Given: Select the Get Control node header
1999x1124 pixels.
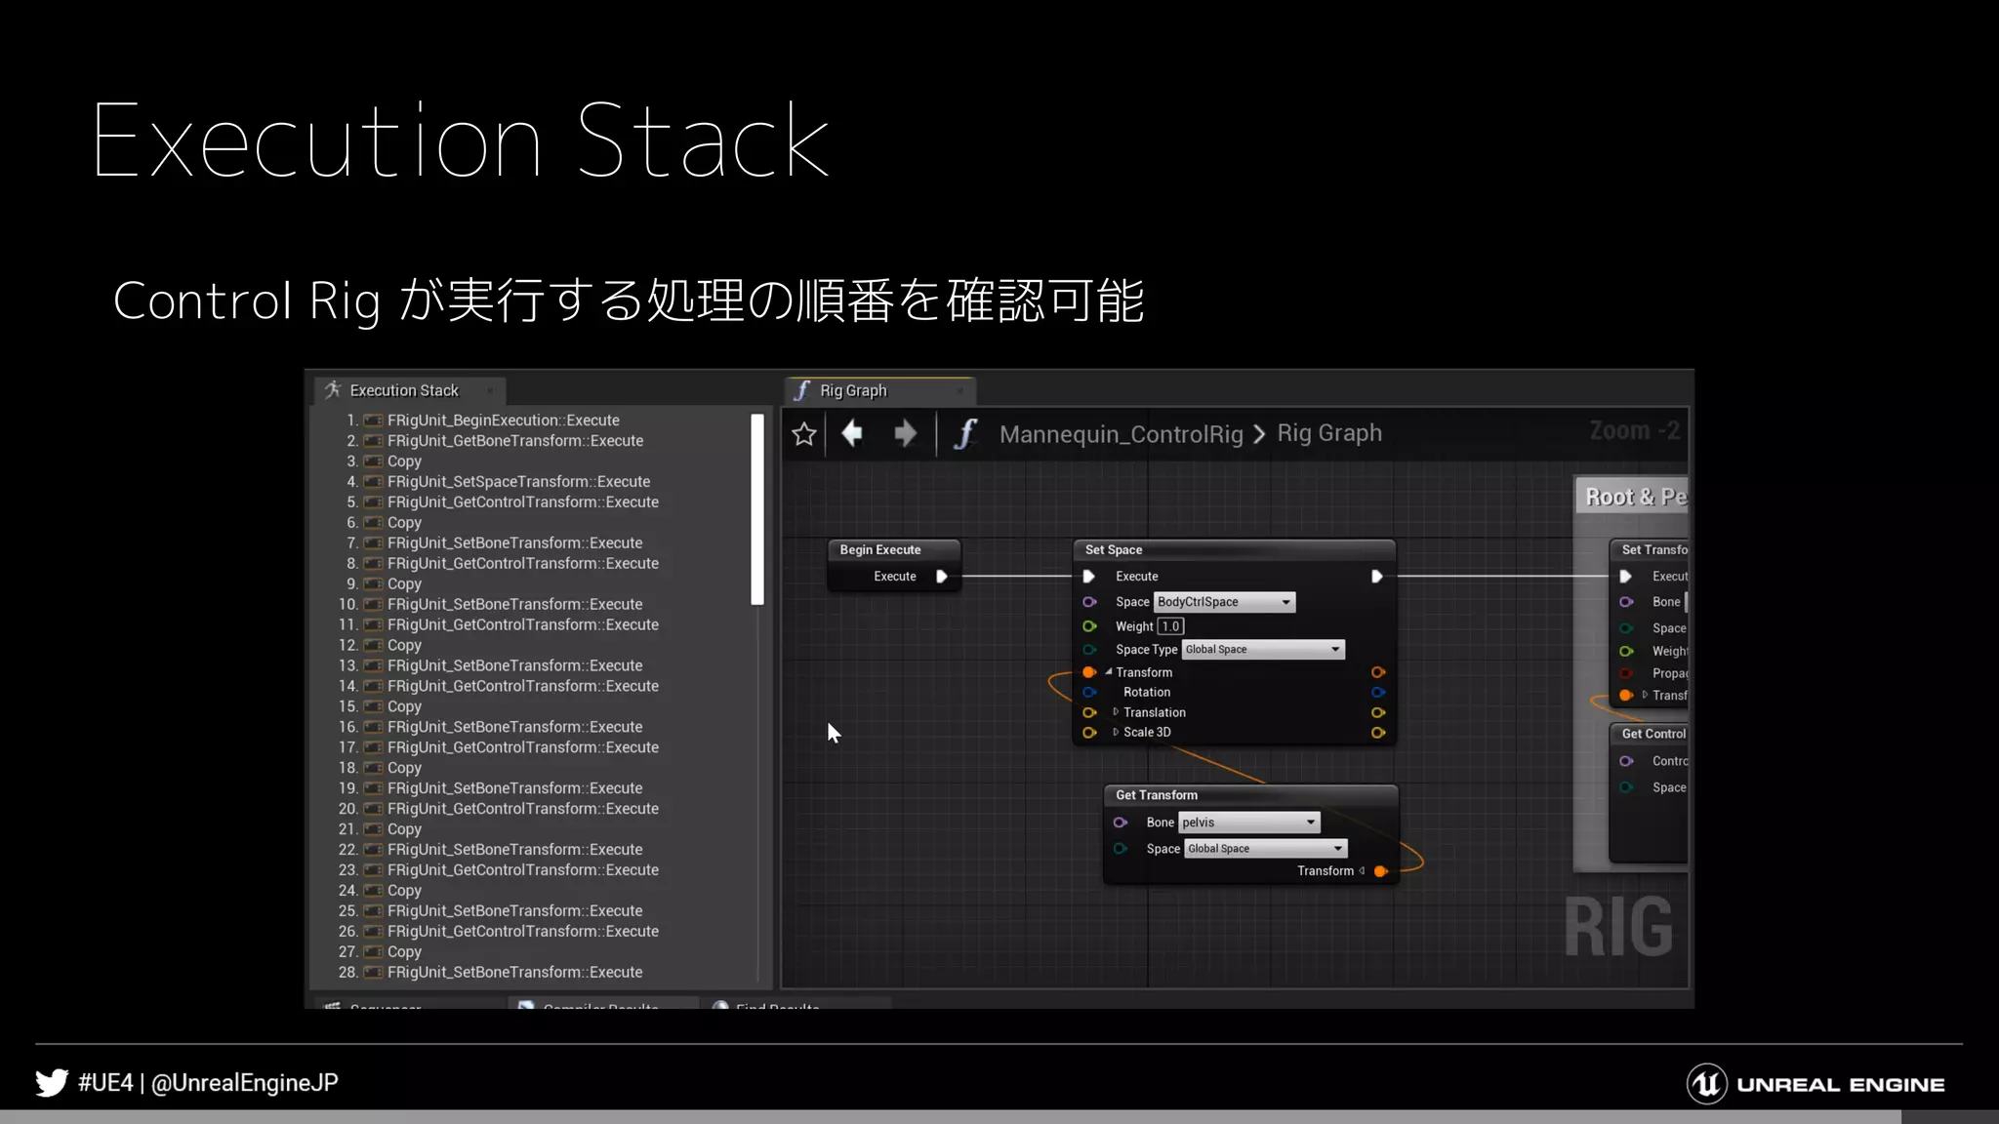Looking at the screenshot, I should [1650, 734].
